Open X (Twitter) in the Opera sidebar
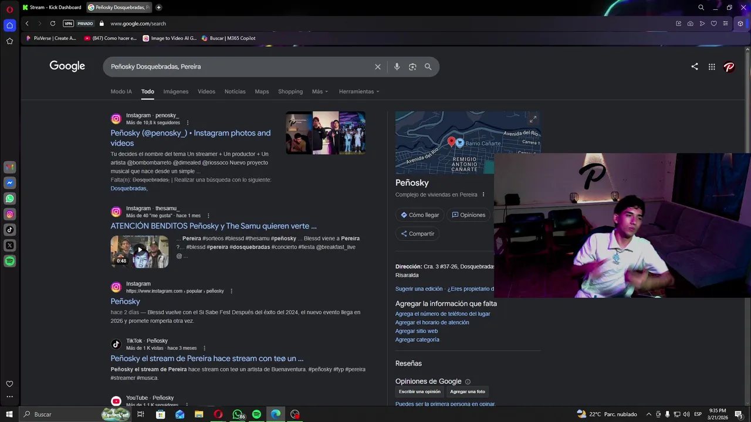The image size is (751, 422). click(x=9, y=246)
